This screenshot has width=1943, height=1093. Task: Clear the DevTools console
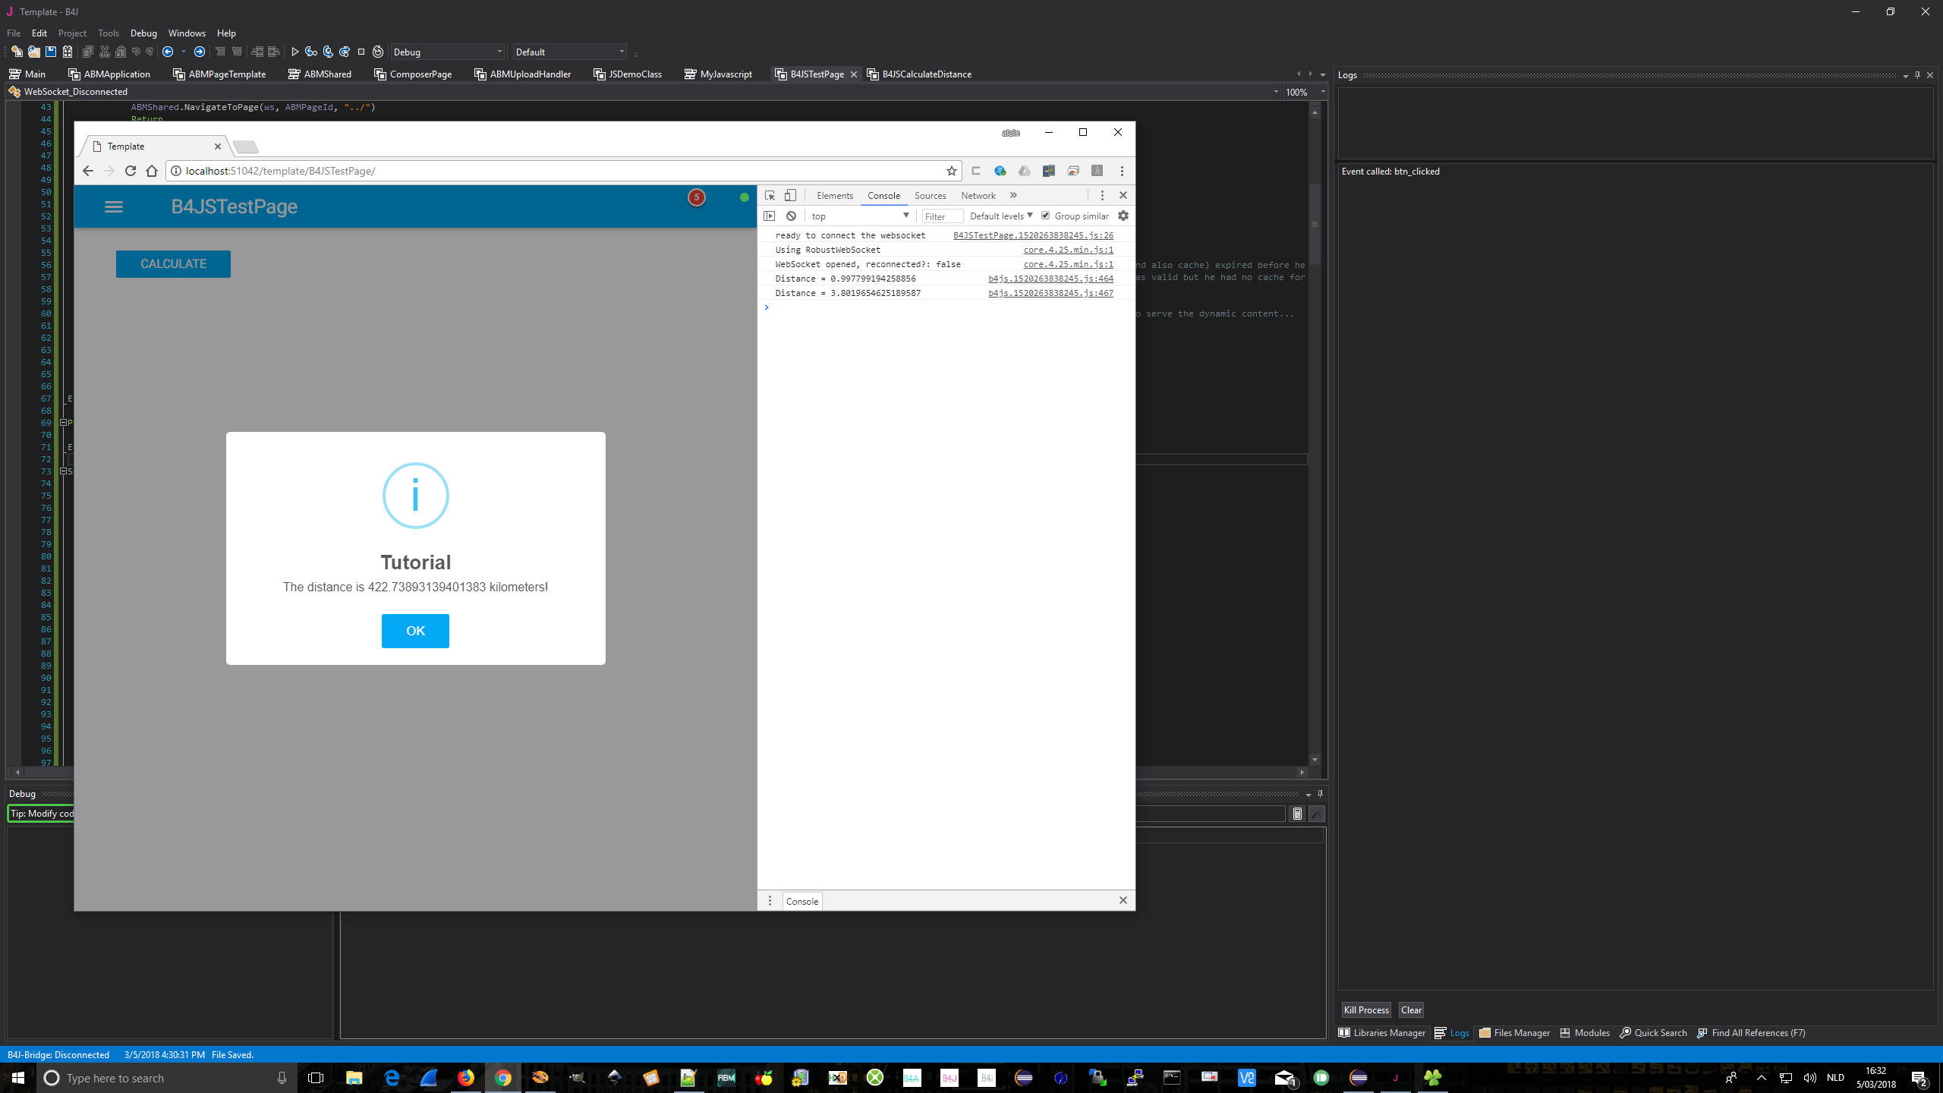click(x=791, y=216)
